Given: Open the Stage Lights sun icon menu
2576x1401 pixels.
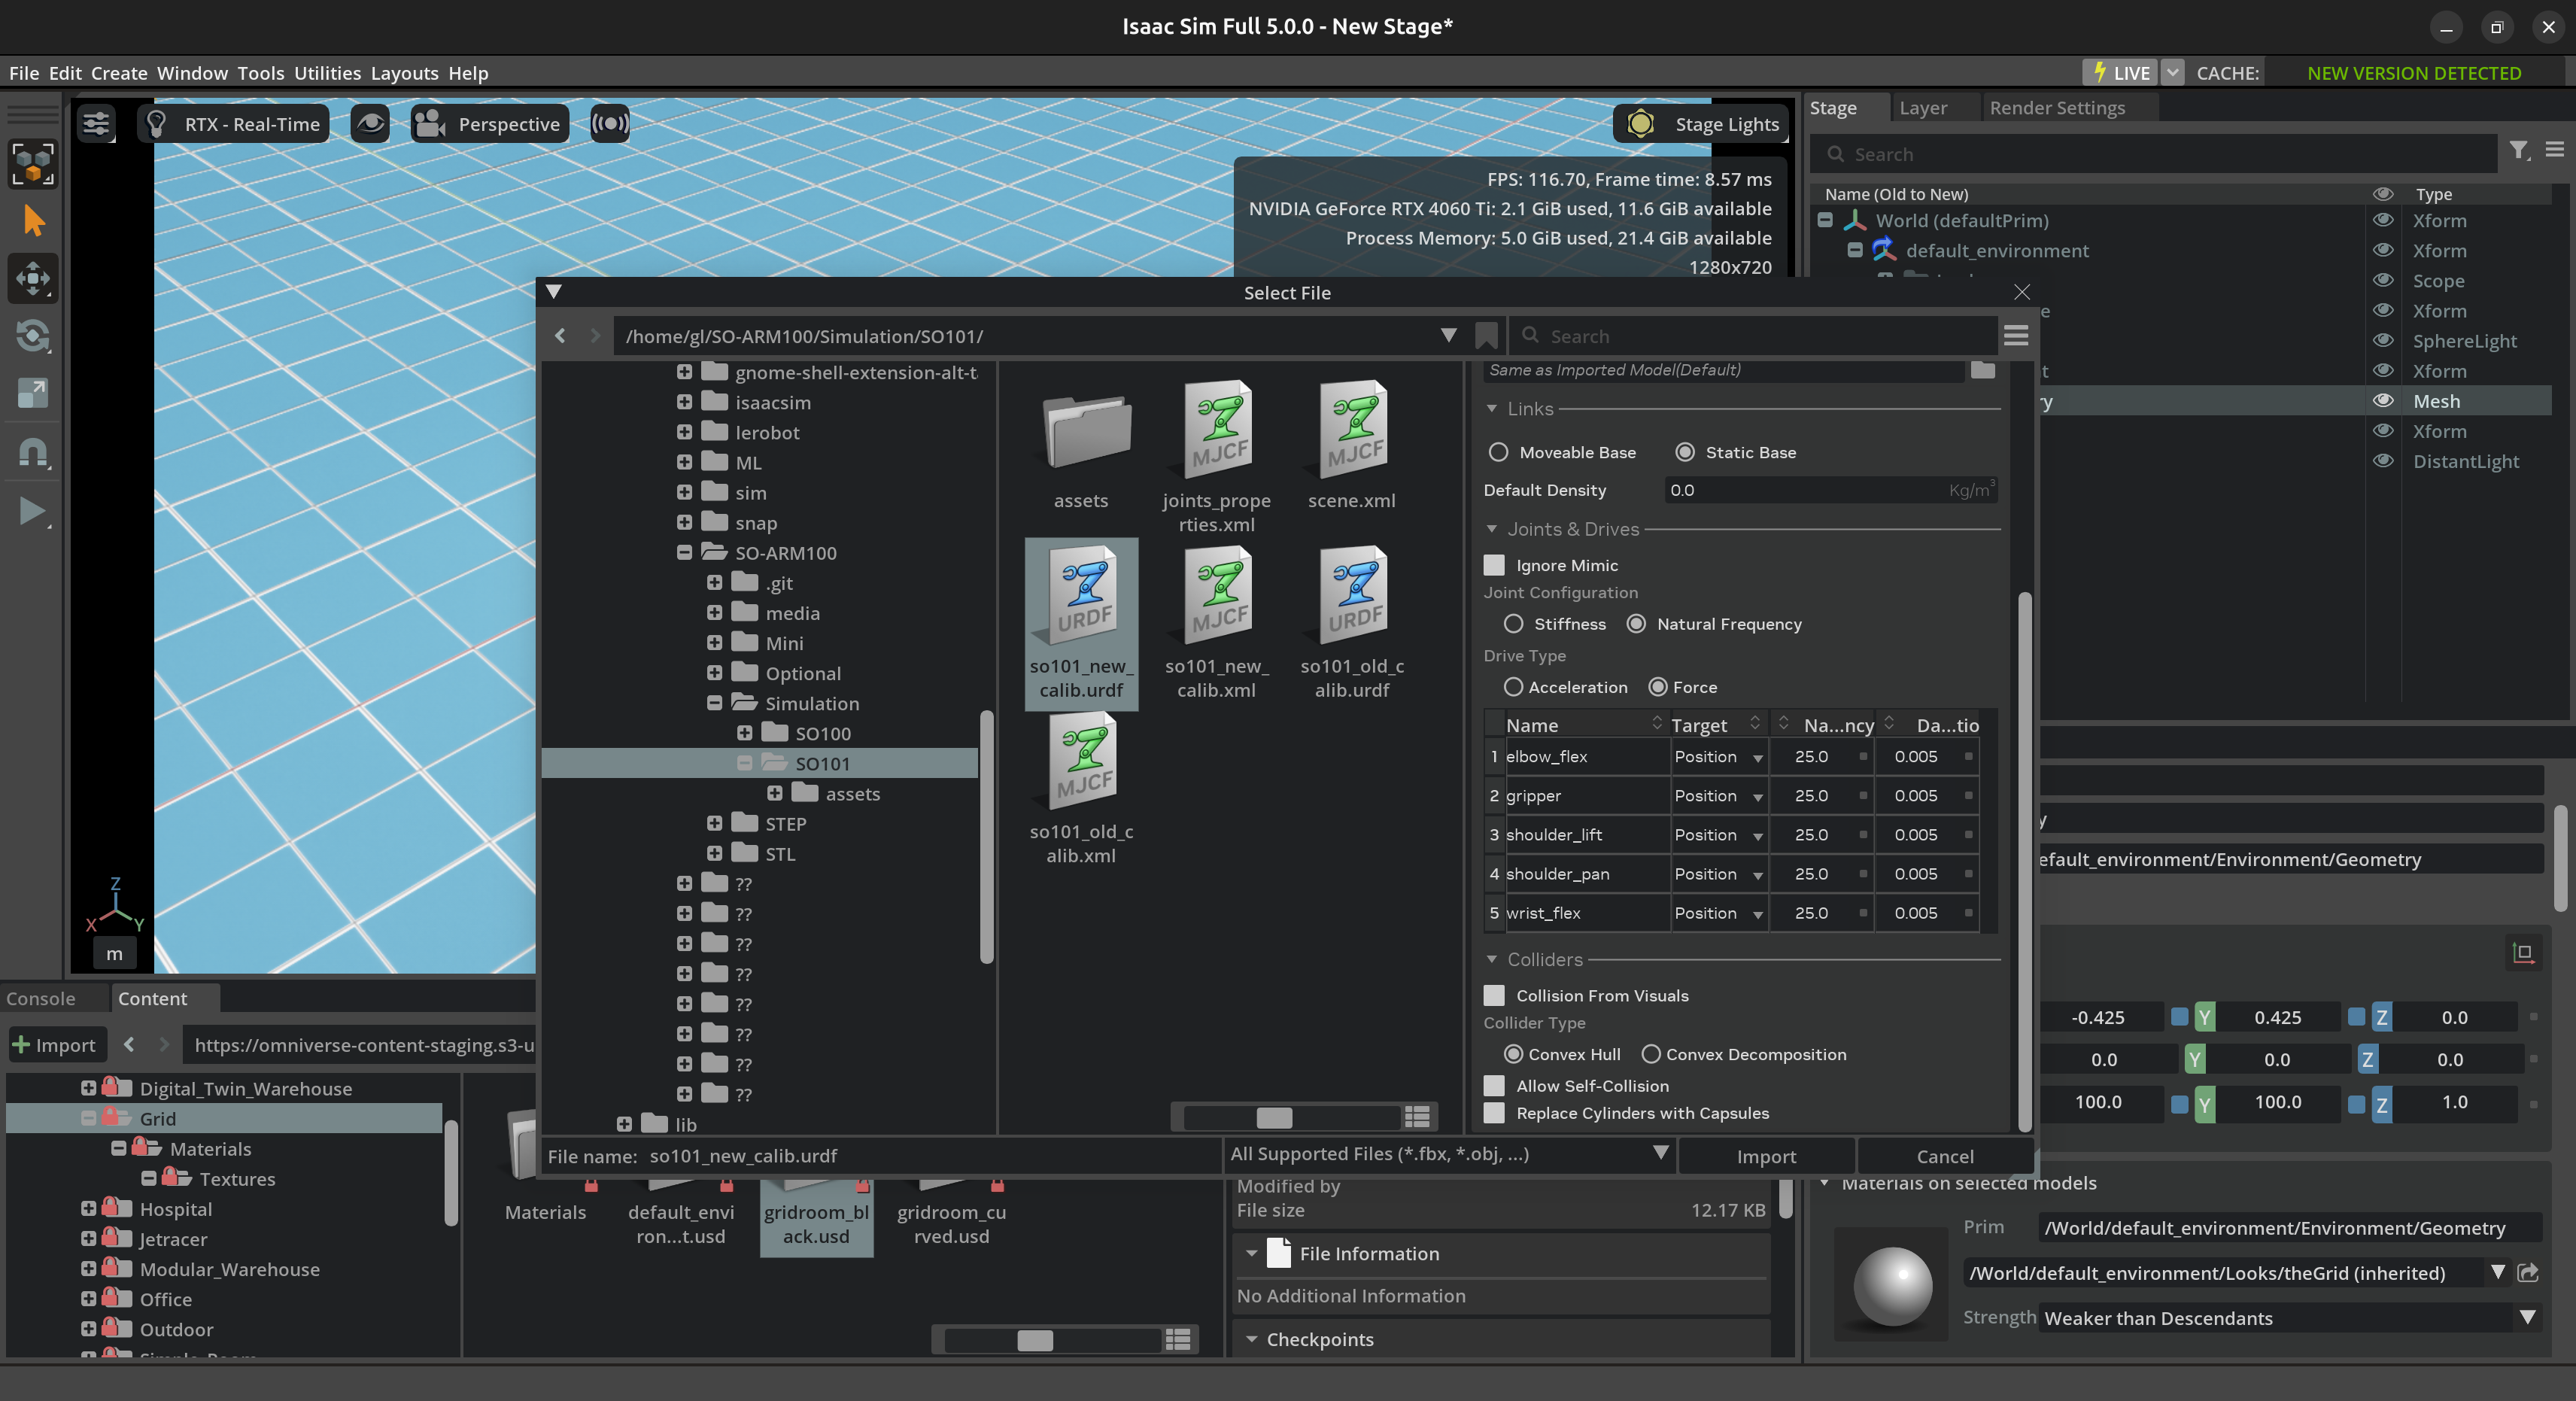Looking at the screenshot, I should coord(1640,124).
